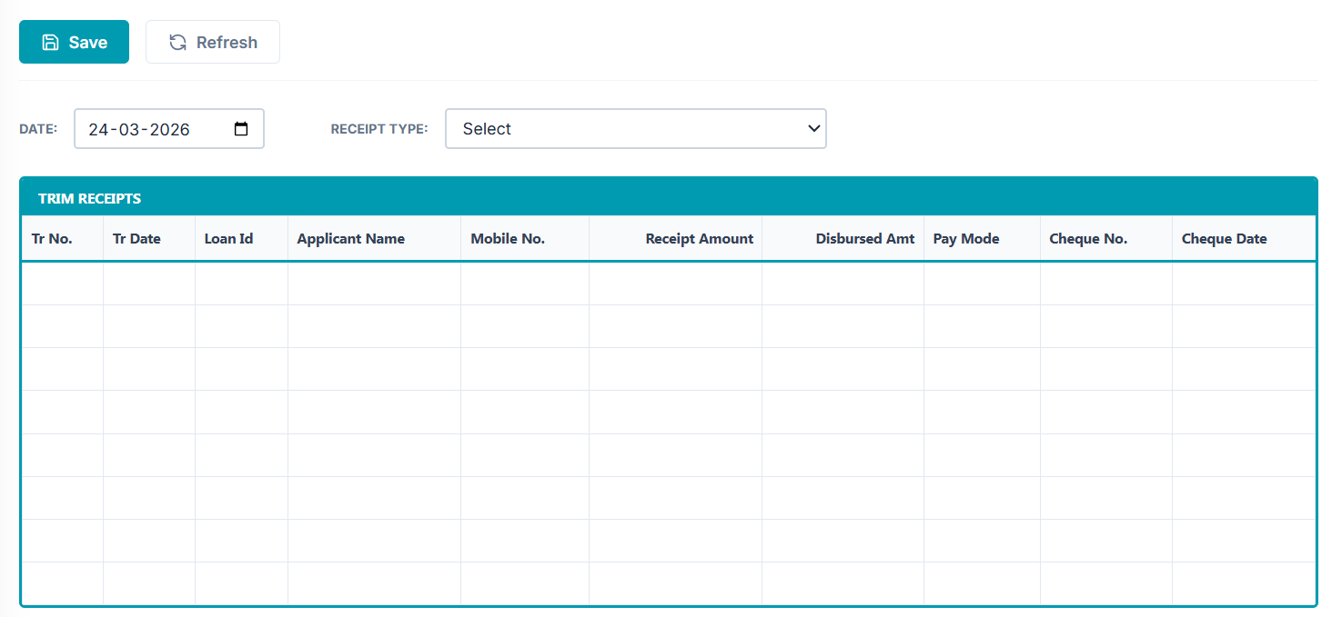This screenshot has width=1332, height=617.
Task: Click the Tr No. column header
Action: [x=52, y=239]
